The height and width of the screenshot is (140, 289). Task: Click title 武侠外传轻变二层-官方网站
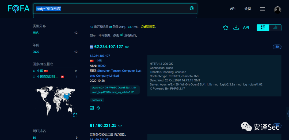[108, 135]
